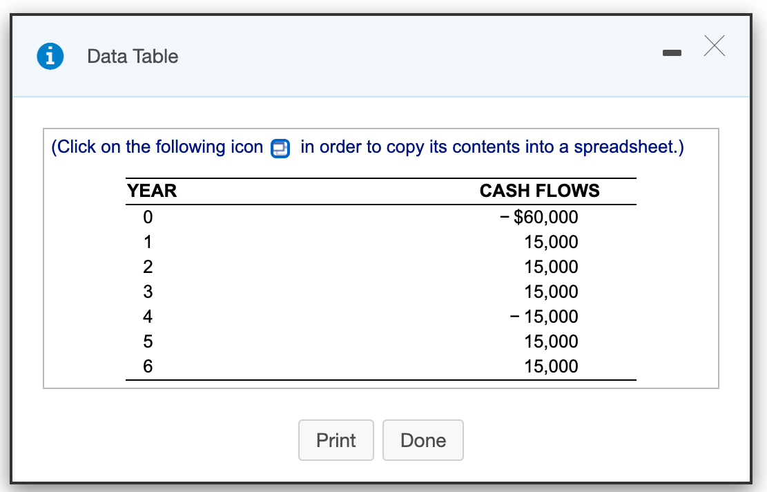Click the Data Table header text

133,57
